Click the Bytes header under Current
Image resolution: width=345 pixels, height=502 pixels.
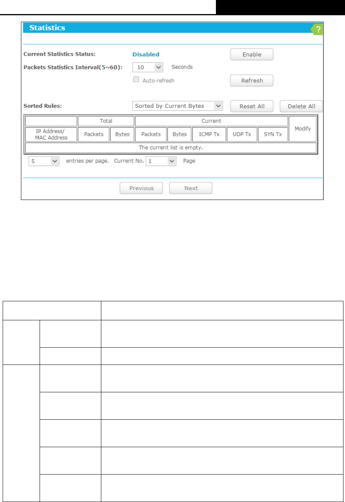(179, 134)
